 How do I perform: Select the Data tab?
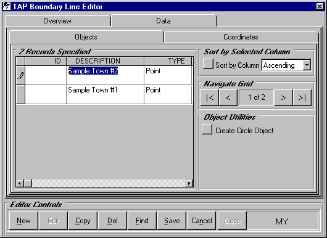163,21
